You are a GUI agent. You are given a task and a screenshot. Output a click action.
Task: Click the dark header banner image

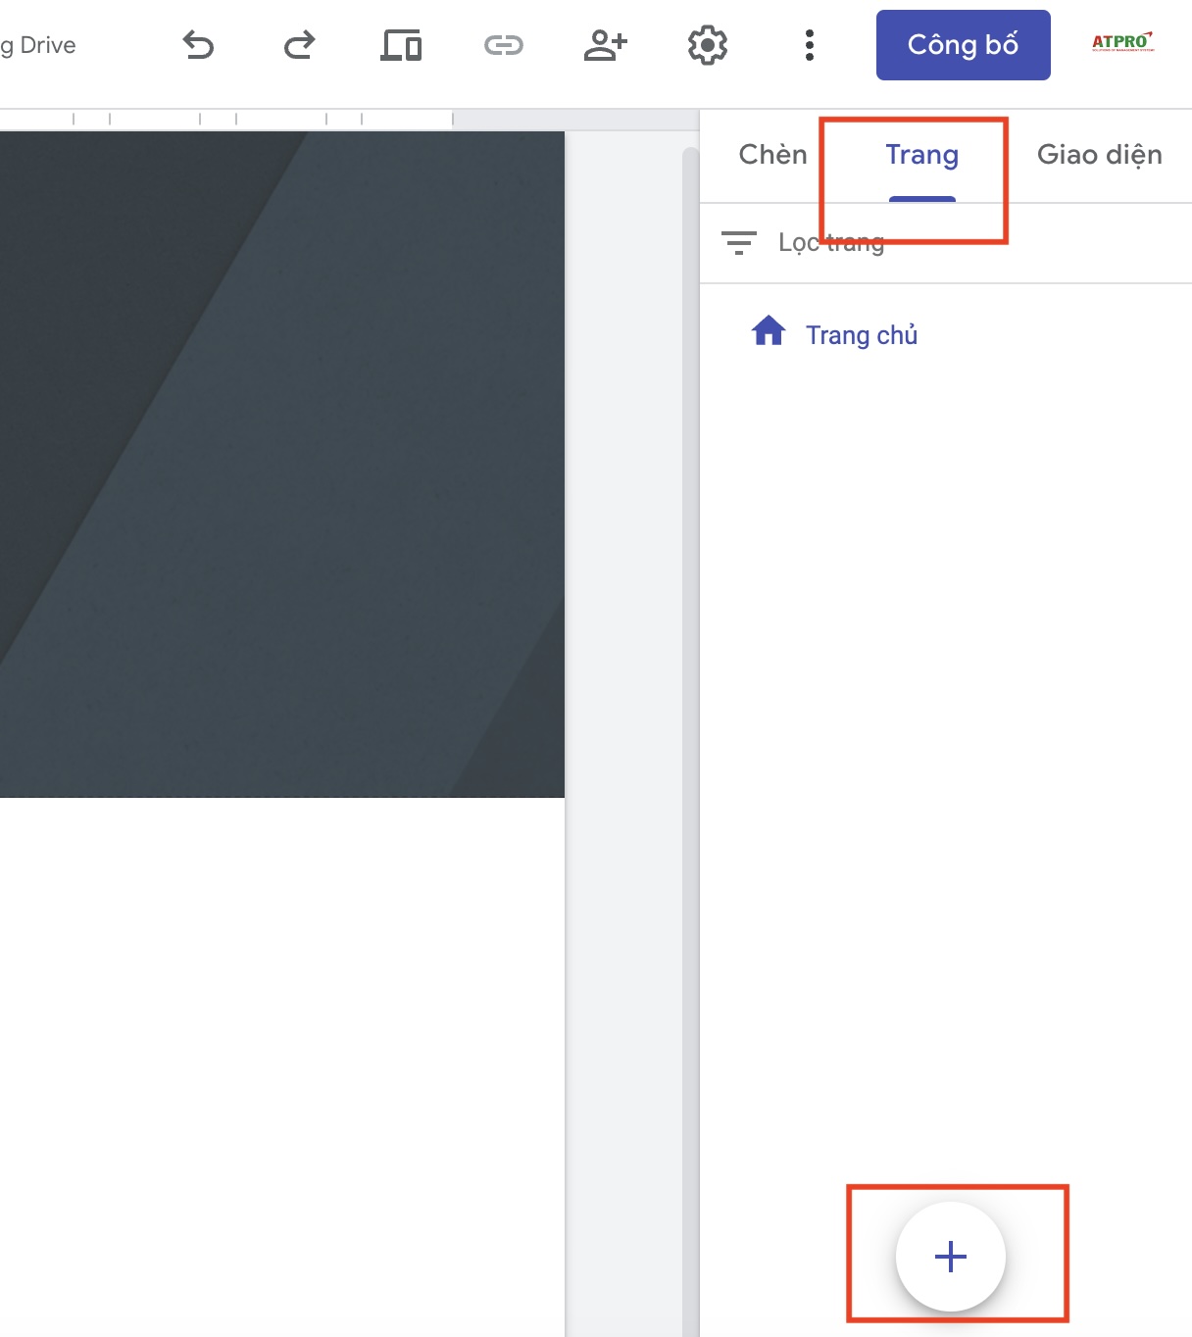point(282,465)
